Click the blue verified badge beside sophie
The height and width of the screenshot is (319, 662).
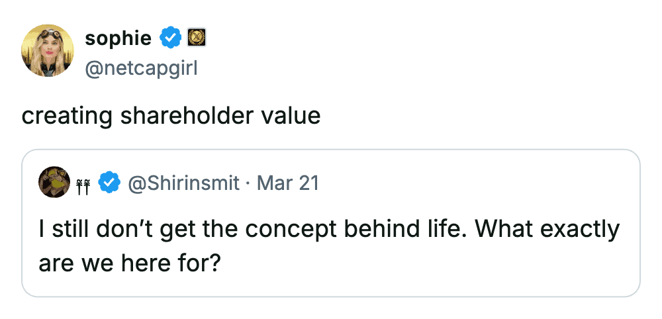171,39
